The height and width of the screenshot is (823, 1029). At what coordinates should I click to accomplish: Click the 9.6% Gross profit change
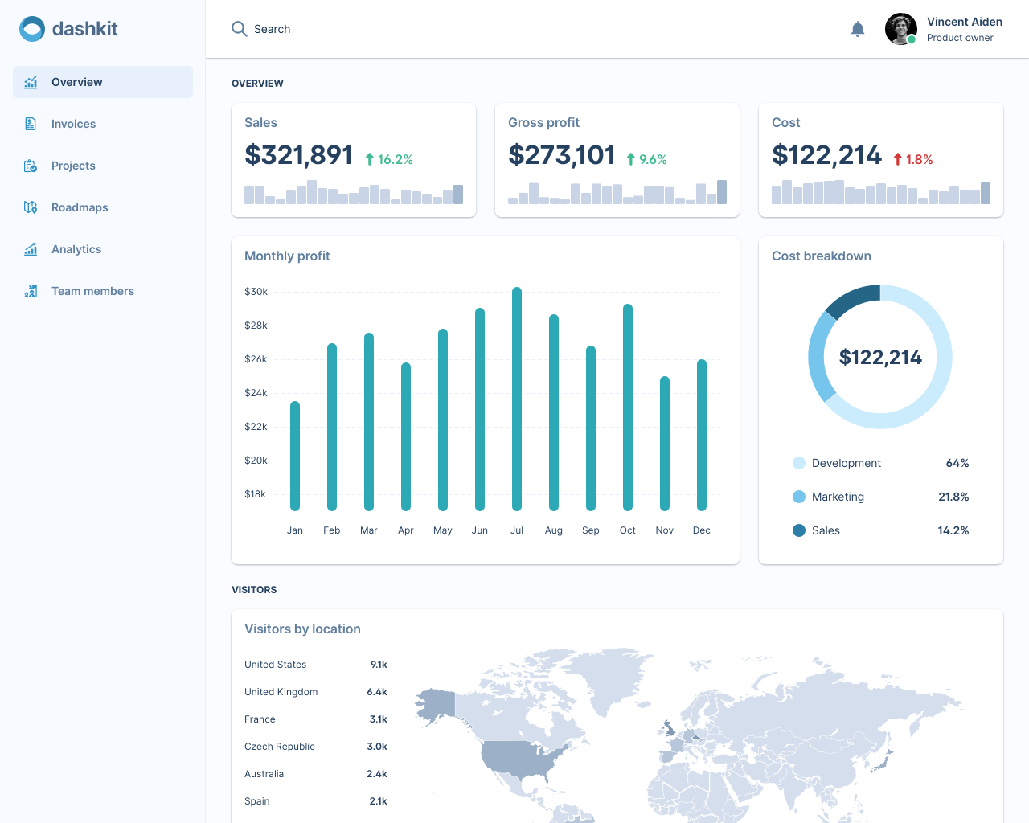pos(653,159)
